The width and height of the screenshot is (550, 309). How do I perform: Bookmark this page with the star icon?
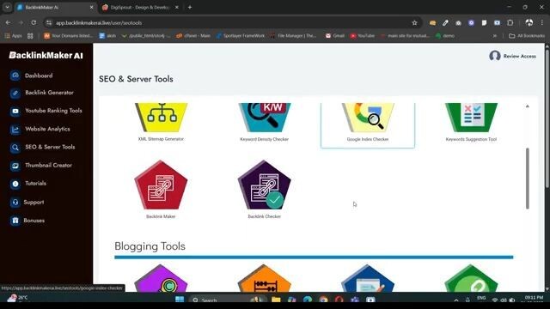point(414,23)
